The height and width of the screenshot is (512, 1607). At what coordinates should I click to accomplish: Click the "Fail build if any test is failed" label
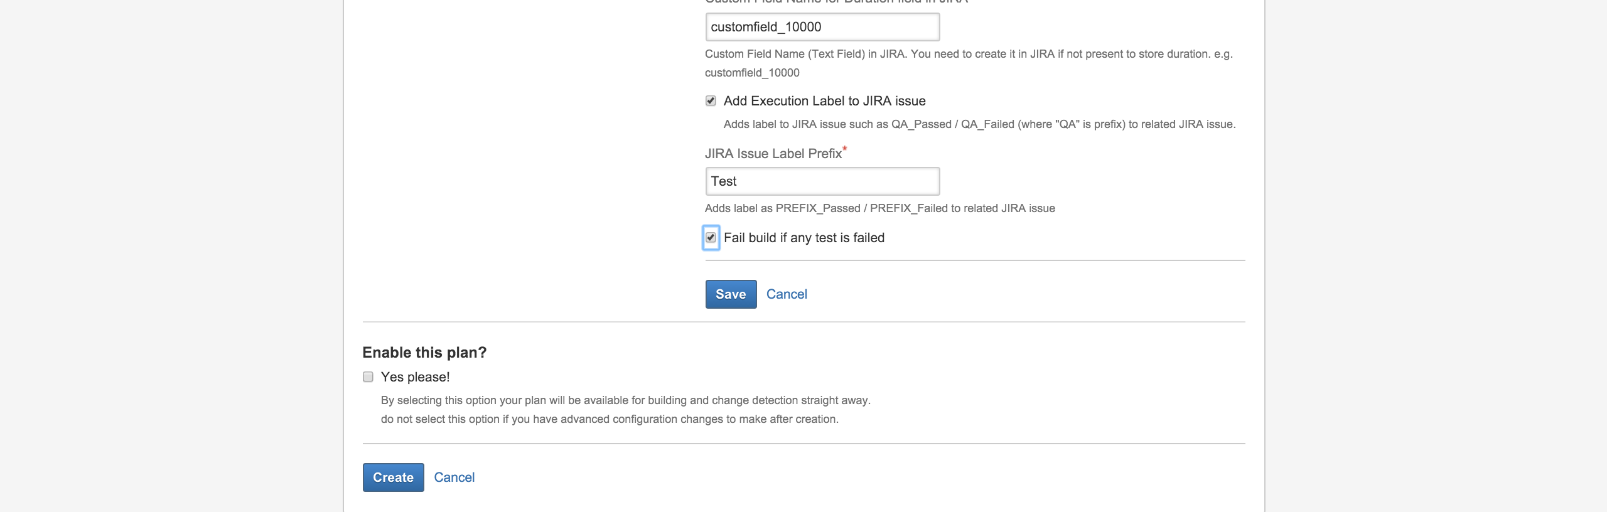click(803, 238)
